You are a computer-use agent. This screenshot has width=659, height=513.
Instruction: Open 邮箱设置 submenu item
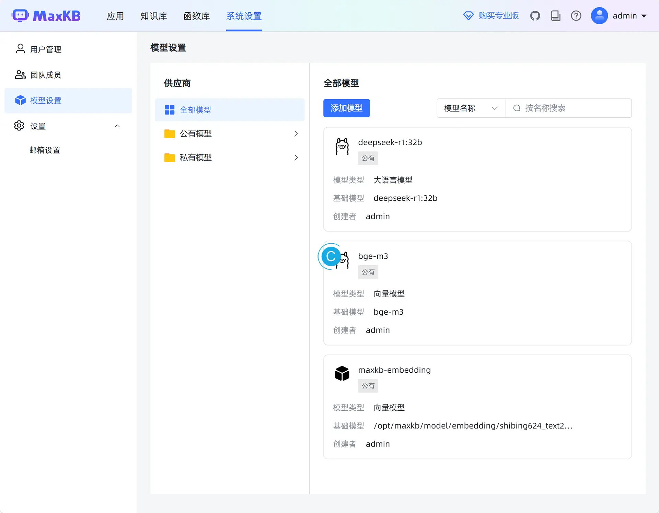45,150
